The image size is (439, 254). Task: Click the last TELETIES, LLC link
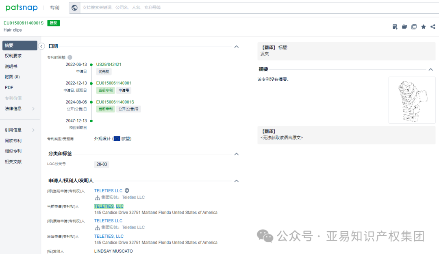(x=109, y=237)
